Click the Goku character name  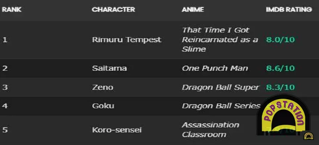[103, 106]
